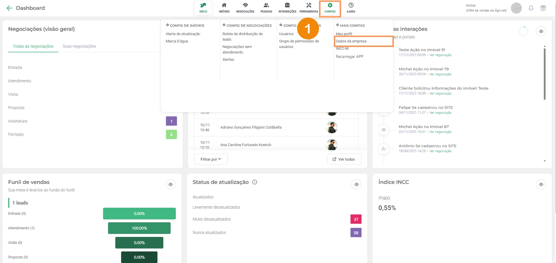Expand the Filtrar por dropdown
Viewport: 556px width, 263px height.
pyautogui.click(x=211, y=159)
